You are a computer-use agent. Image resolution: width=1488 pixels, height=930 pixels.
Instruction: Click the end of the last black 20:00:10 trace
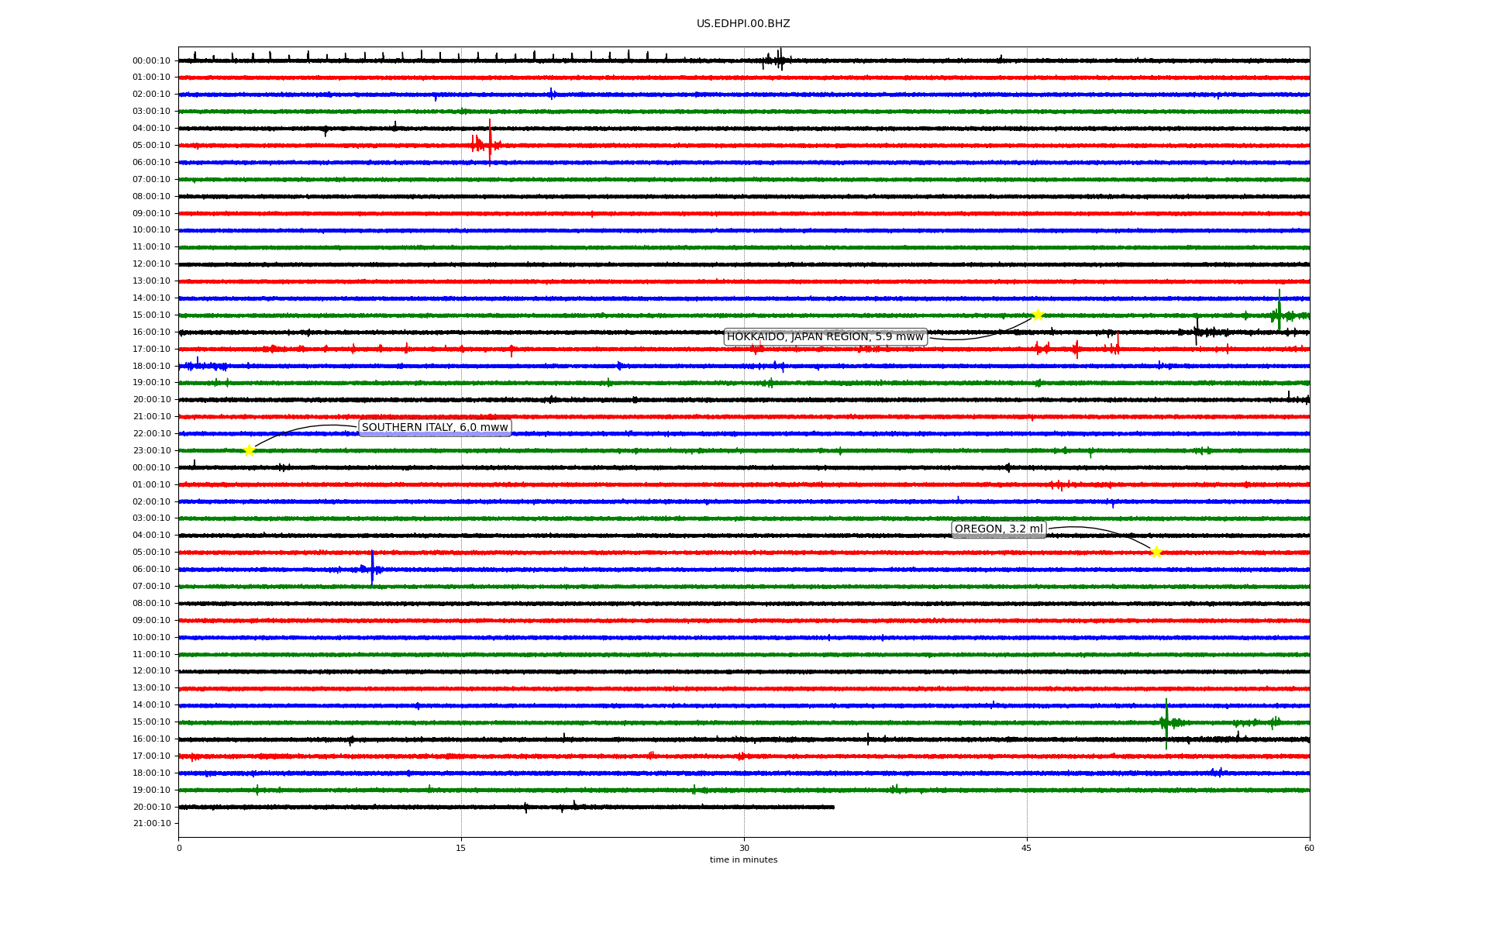tap(833, 807)
